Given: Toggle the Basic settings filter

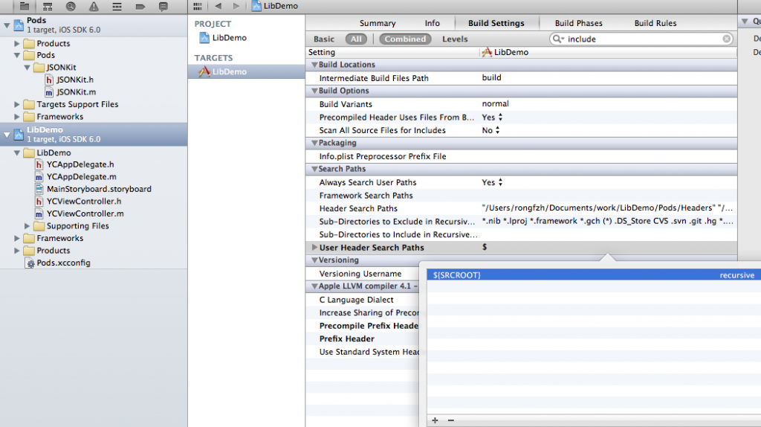Looking at the screenshot, I should [324, 39].
